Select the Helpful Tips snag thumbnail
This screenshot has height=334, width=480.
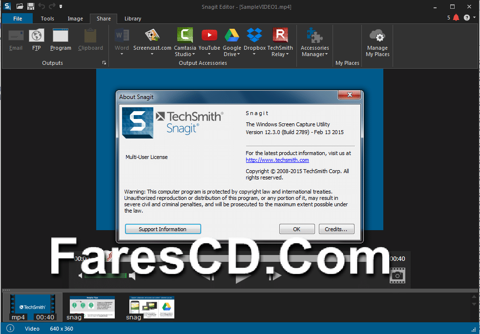pyautogui.click(x=92, y=307)
